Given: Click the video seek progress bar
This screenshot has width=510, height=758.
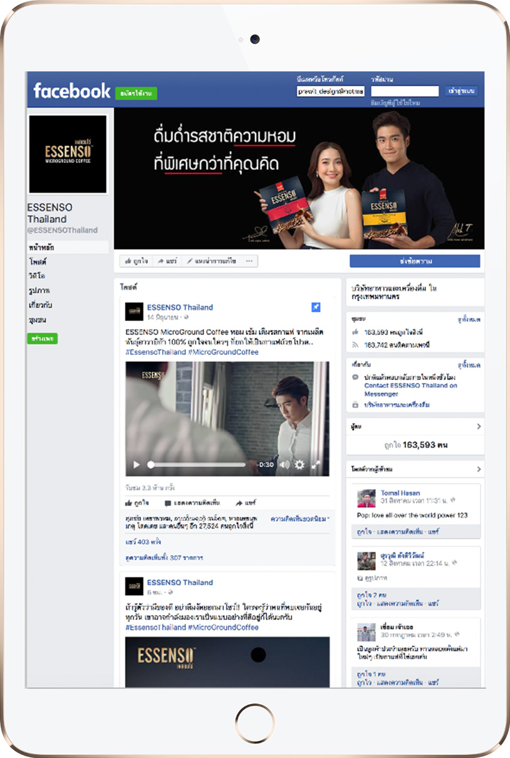Looking at the screenshot, I should pos(197,465).
